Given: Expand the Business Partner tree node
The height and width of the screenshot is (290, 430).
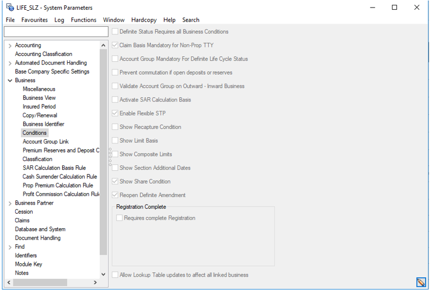Looking at the screenshot, I should coord(10,204).
